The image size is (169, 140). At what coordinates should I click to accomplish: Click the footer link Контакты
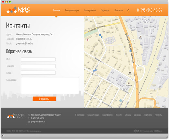[x=158, y=115]
